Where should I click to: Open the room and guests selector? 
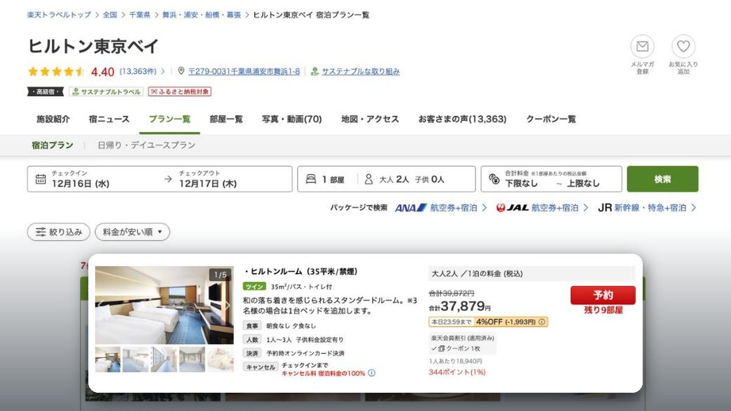386,179
